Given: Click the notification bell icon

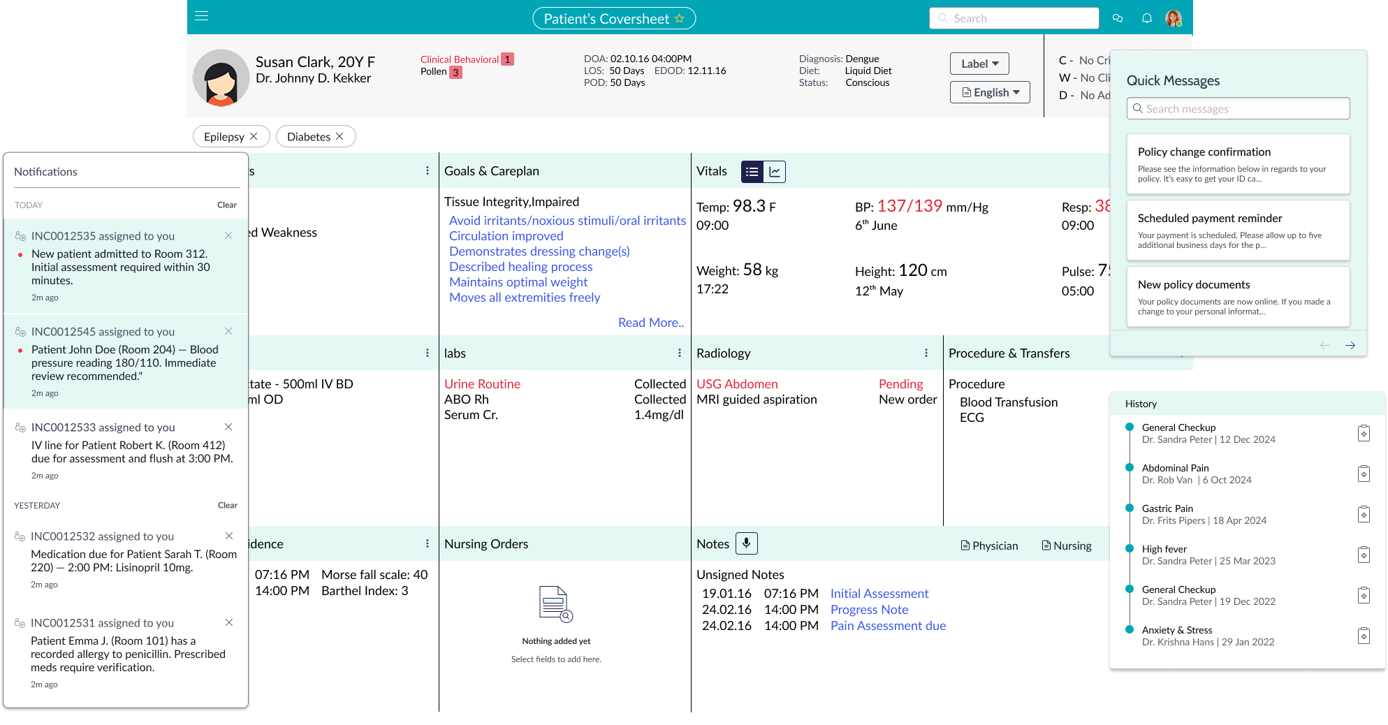Looking at the screenshot, I should pos(1146,18).
